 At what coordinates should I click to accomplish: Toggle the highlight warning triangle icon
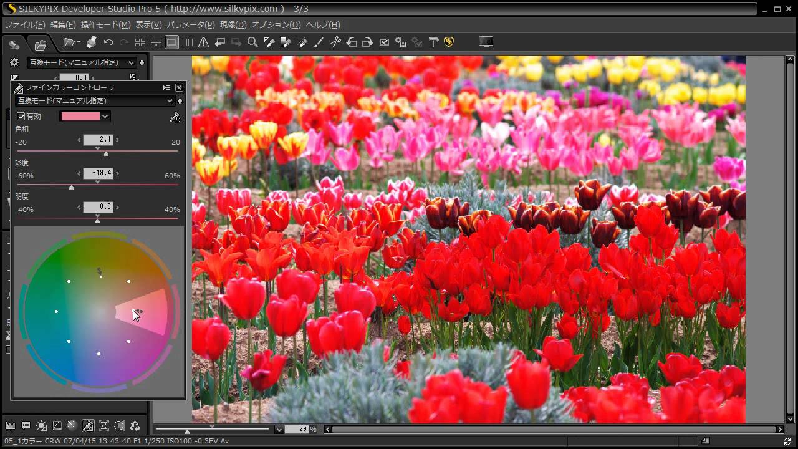click(x=203, y=42)
